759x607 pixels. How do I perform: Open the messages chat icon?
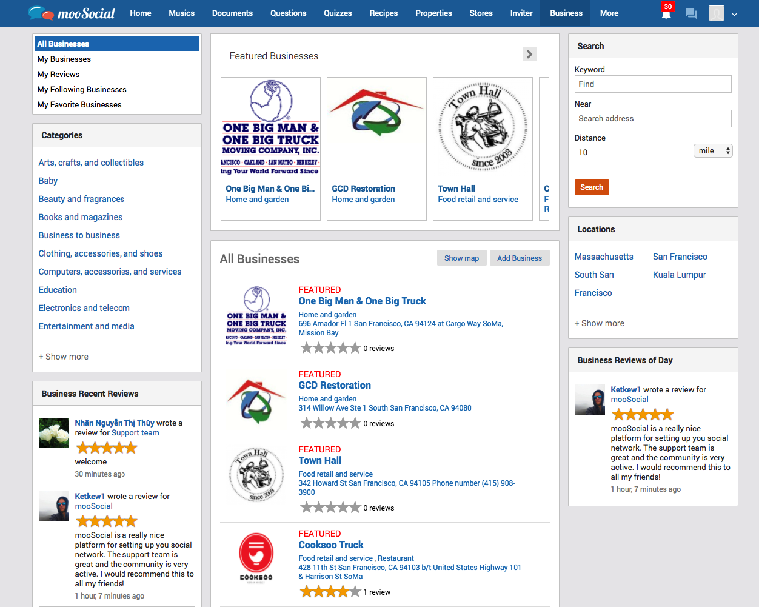click(691, 13)
